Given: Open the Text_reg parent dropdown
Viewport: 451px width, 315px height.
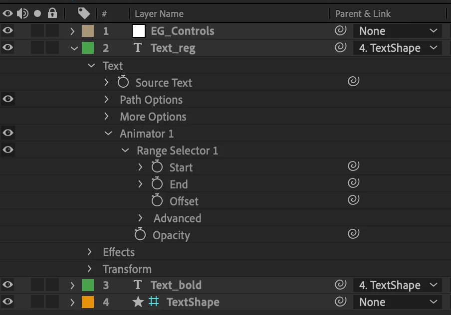Looking at the screenshot, I should (x=397, y=48).
